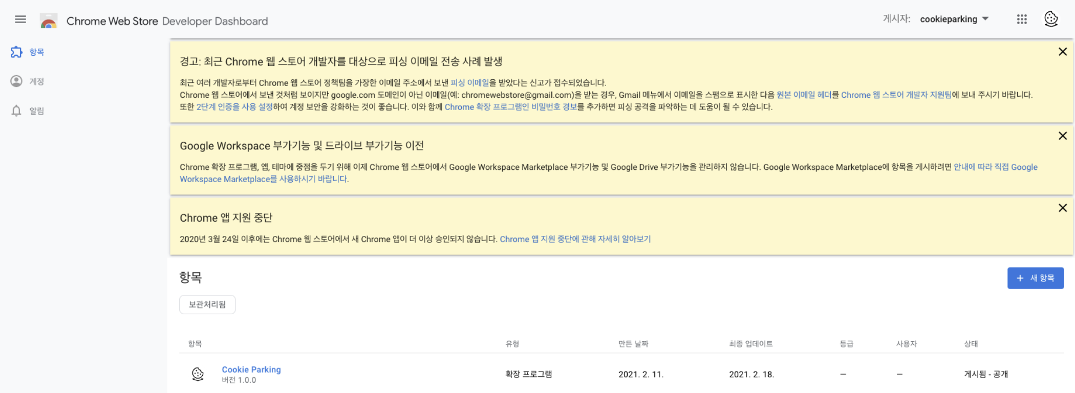Close the Google Workspace 부가기능 notice
The height and width of the screenshot is (393, 1075).
click(x=1063, y=136)
